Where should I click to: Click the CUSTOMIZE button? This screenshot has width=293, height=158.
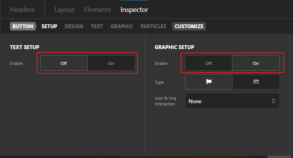pos(189,26)
